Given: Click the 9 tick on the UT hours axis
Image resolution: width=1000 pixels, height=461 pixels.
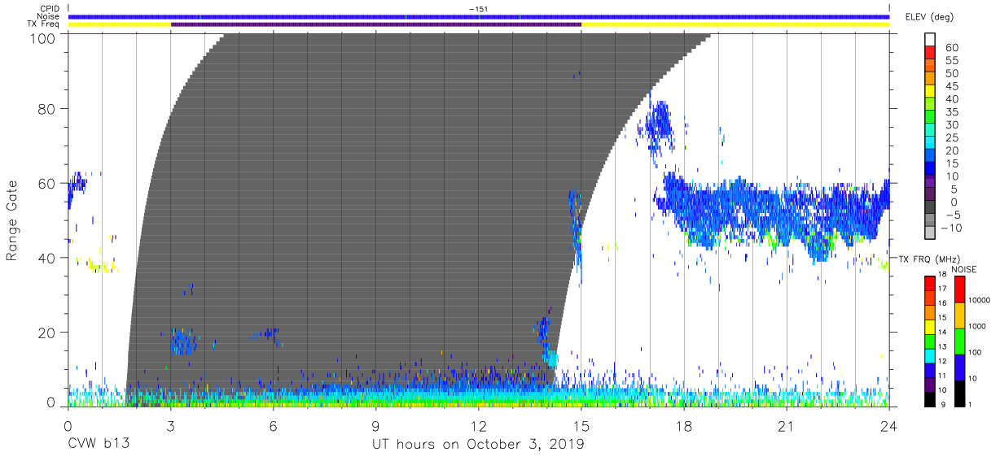Looking at the screenshot, I should (x=375, y=426).
